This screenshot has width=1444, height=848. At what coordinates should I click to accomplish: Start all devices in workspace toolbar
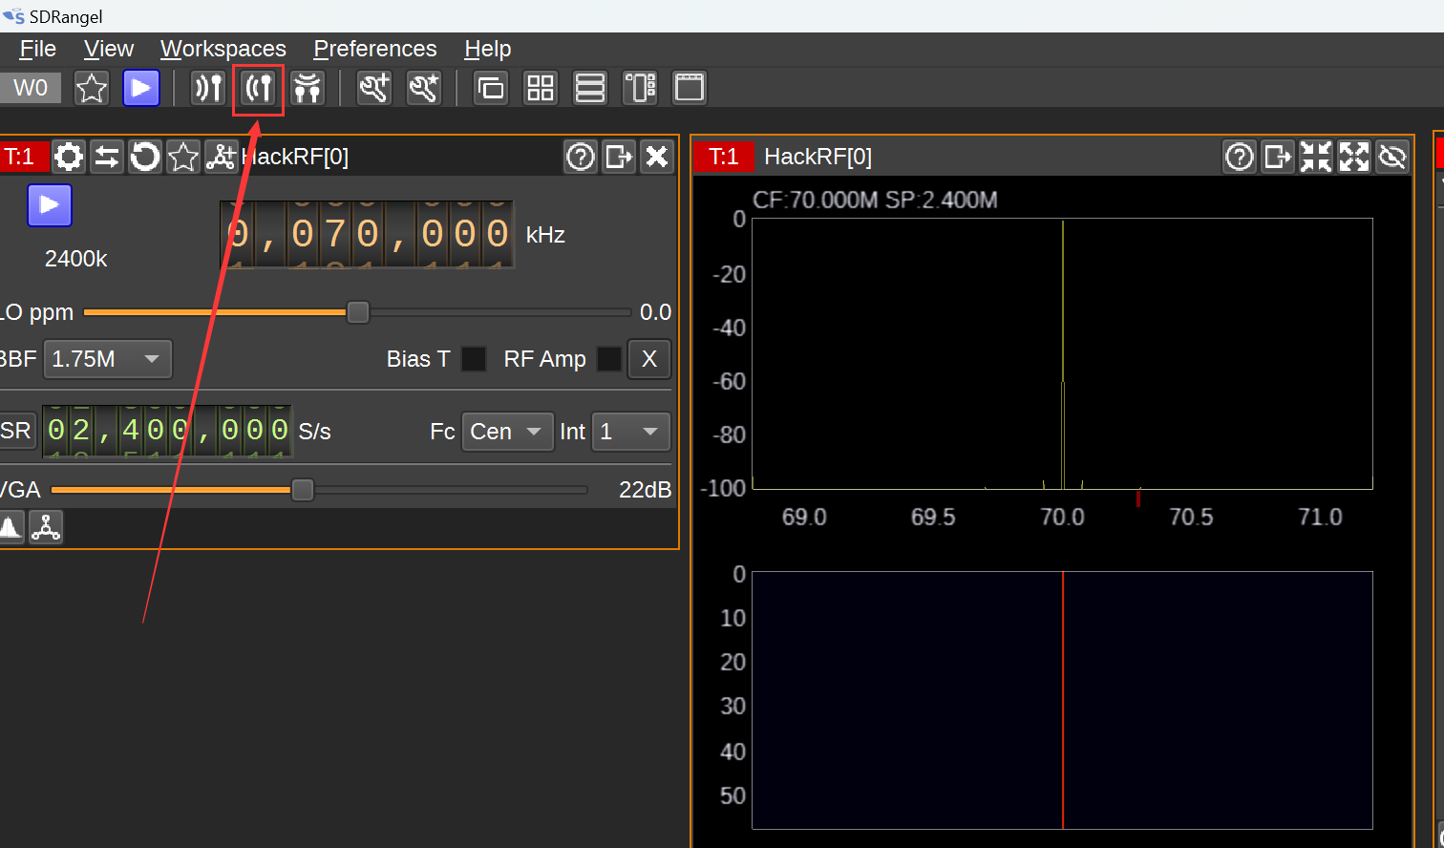[x=141, y=88]
